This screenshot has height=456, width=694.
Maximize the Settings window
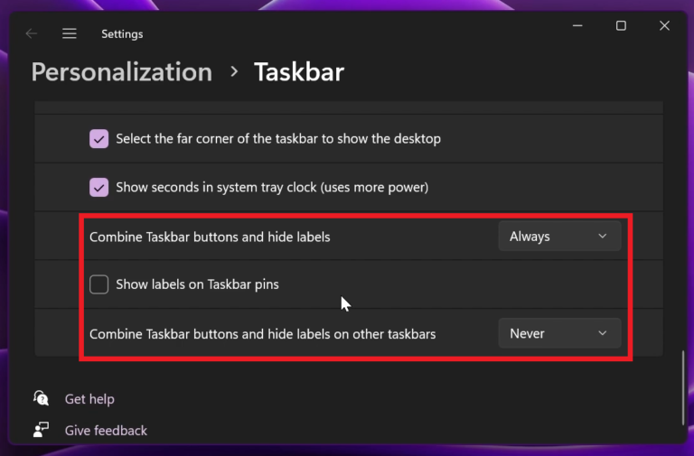click(x=621, y=25)
